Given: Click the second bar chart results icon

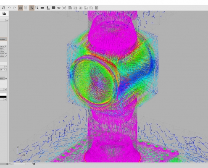Looking at the screenshot, I should [x=75, y=8].
